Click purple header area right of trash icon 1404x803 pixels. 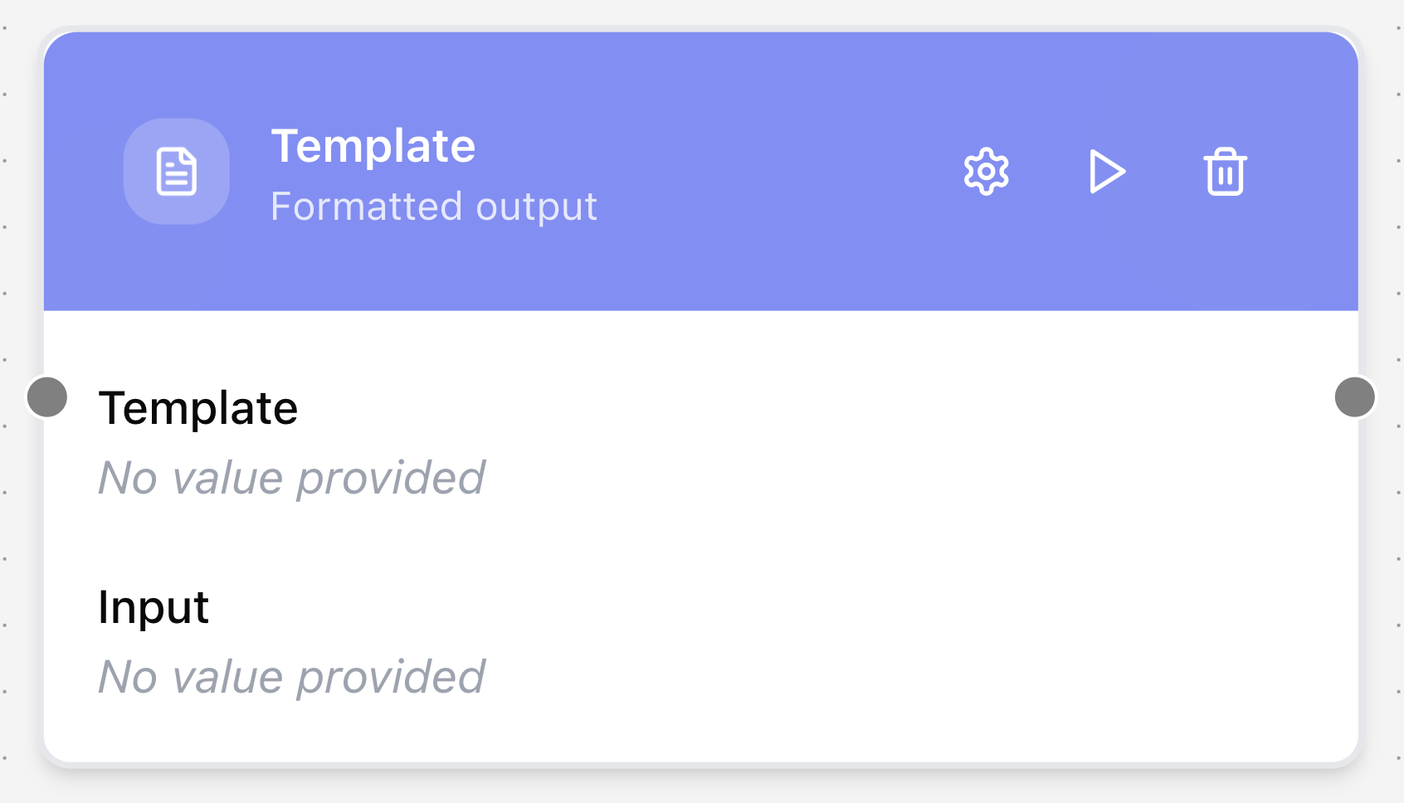point(1307,172)
